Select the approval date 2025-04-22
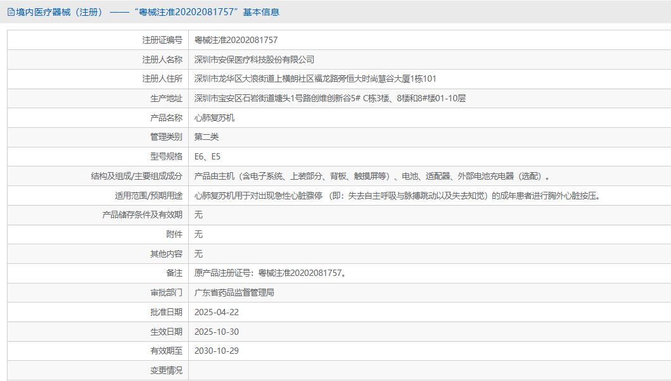 217,312
